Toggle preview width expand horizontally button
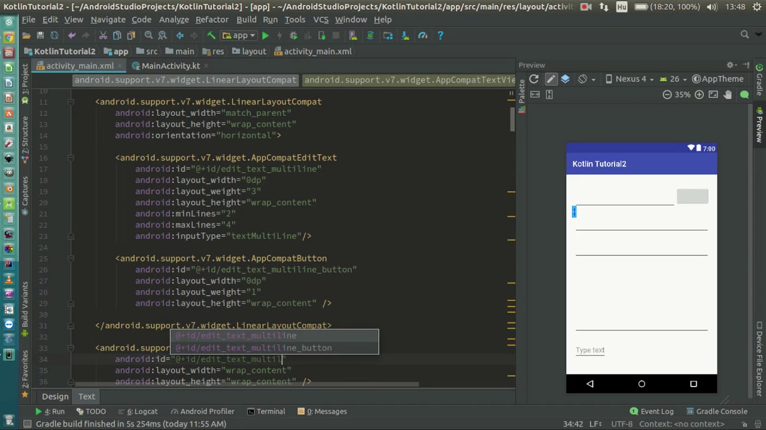The width and height of the screenshot is (766, 430). tap(535, 94)
